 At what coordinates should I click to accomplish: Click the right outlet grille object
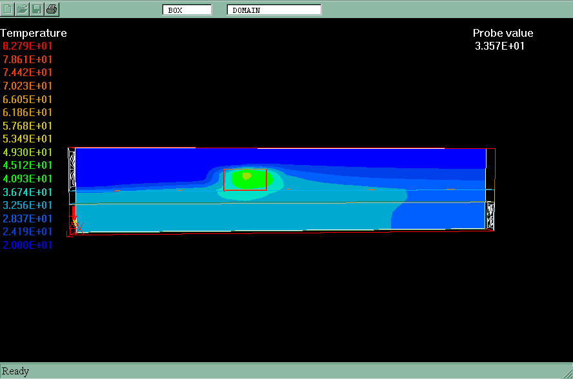pos(490,216)
